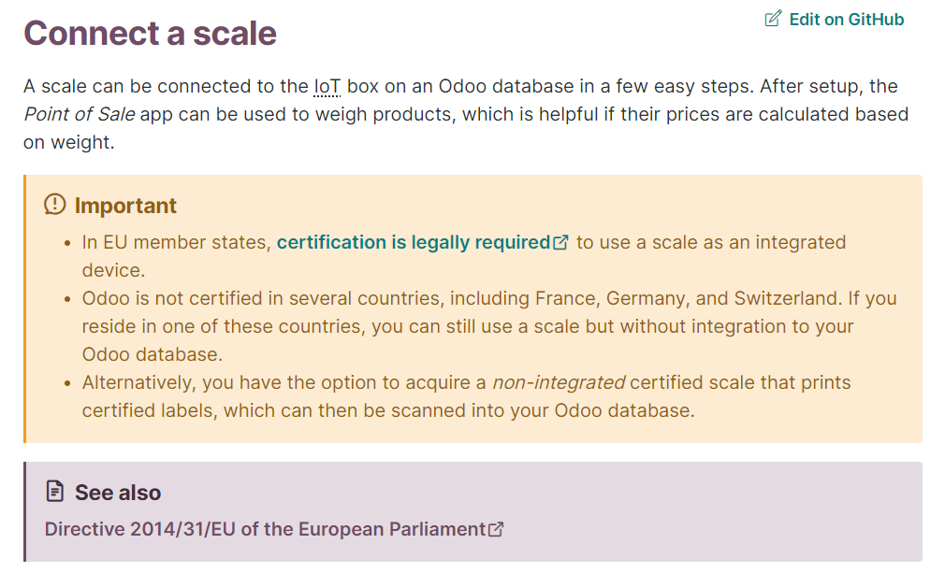Click the italic Point of Sale text
This screenshot has width=945, height=587.
(79, 114)
